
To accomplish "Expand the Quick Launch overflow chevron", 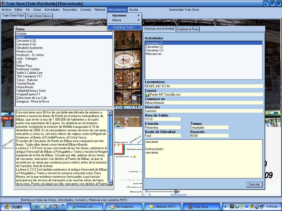I will coord(63,205).
